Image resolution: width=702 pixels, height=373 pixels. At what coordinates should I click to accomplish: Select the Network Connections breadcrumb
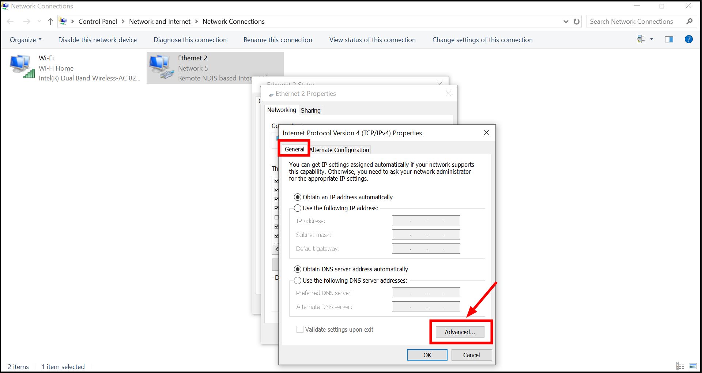(x=234, y=22)
